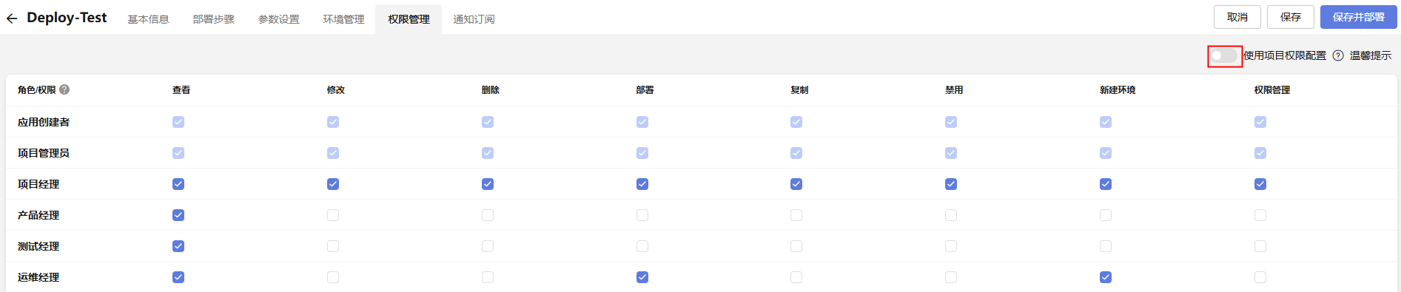Image resolution: width=1401 pixels, height=292 pixels.
Task: Uncheck 权限管理 for 项目经理
Action: point(1260,184)
